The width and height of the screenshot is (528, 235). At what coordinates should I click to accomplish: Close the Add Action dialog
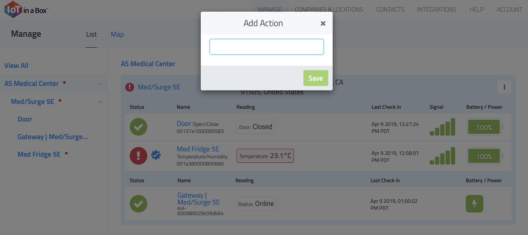323,23
